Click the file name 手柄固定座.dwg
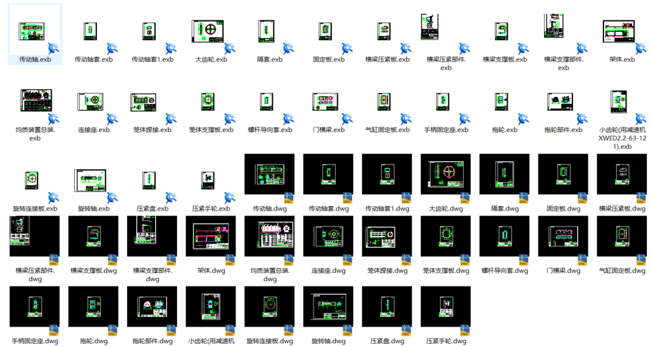Image resolution: width=654 pixels, height=347 pixels. (34, 341)
